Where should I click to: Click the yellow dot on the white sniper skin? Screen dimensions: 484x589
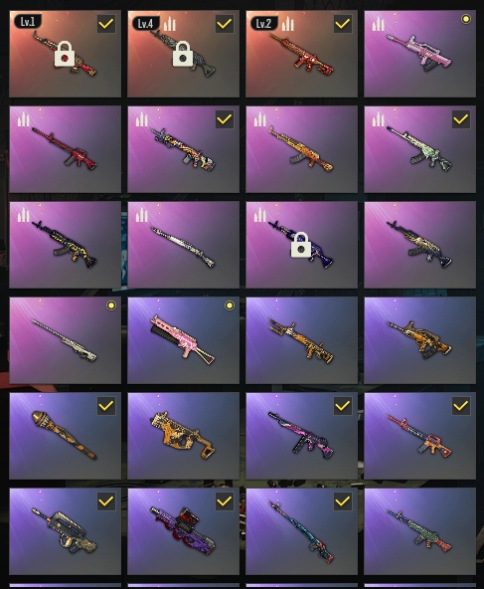pos(111,305)
